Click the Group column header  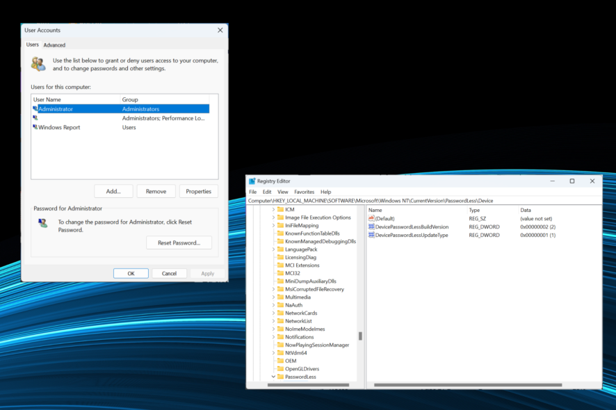pyautogui.click(x=165, y=99)
